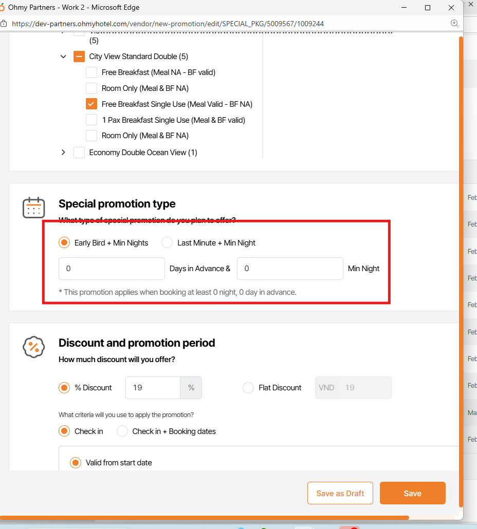Toggle City View Standard Double checkbox

point(79,56)
